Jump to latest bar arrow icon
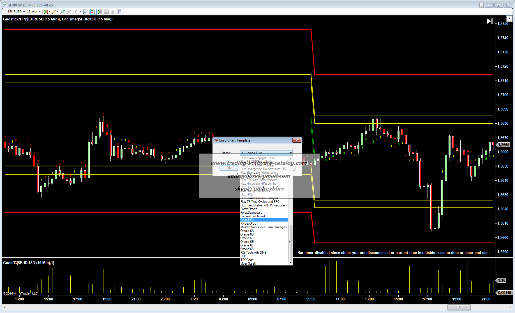Screen dimensions: 515x313 coord(489,21)
